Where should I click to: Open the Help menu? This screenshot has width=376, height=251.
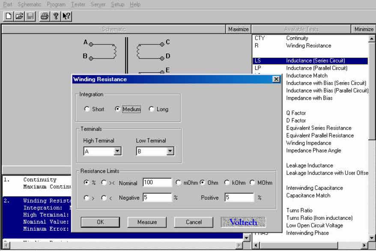pyautogui.click(x=135, y=4)
